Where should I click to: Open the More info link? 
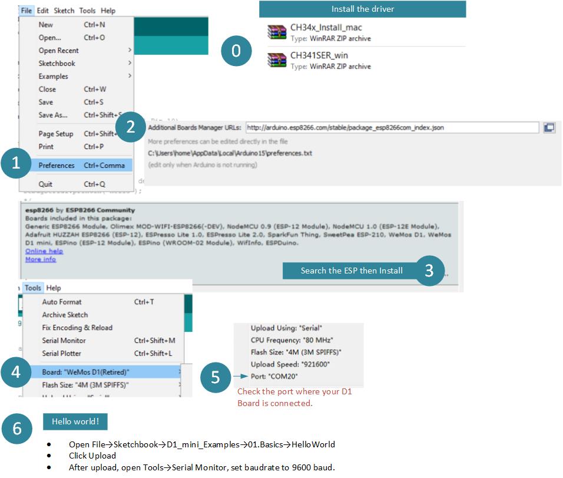pyautogui.click(x=41, y=259)
